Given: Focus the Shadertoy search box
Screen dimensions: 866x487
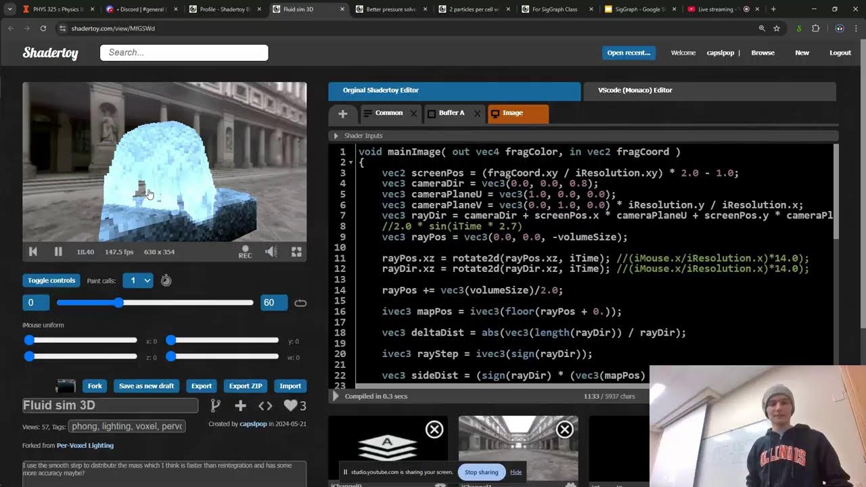Looking at the screenshot, I should 184,53.
